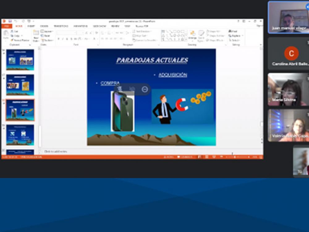
Task: Click the minus icon on floating slide toolbar
Action: [145, 89]
